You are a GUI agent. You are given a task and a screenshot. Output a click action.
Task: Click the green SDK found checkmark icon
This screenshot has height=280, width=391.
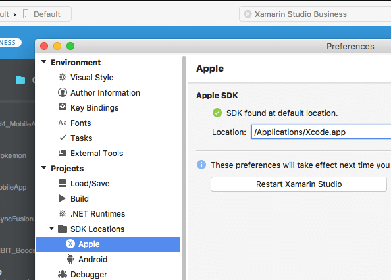pyautogui.click(x=217, y=113)
